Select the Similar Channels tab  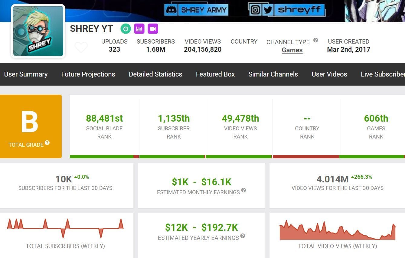point(273,74)
